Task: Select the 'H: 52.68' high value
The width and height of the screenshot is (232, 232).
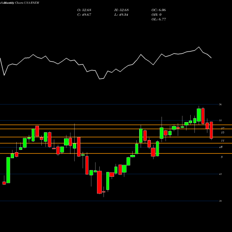Action: click(x=122, y=10)
